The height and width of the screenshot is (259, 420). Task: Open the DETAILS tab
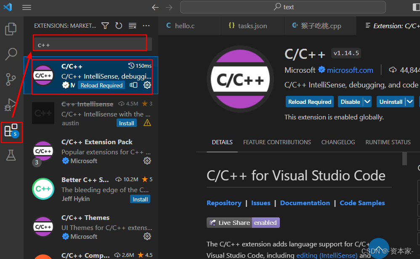[222, 142]
